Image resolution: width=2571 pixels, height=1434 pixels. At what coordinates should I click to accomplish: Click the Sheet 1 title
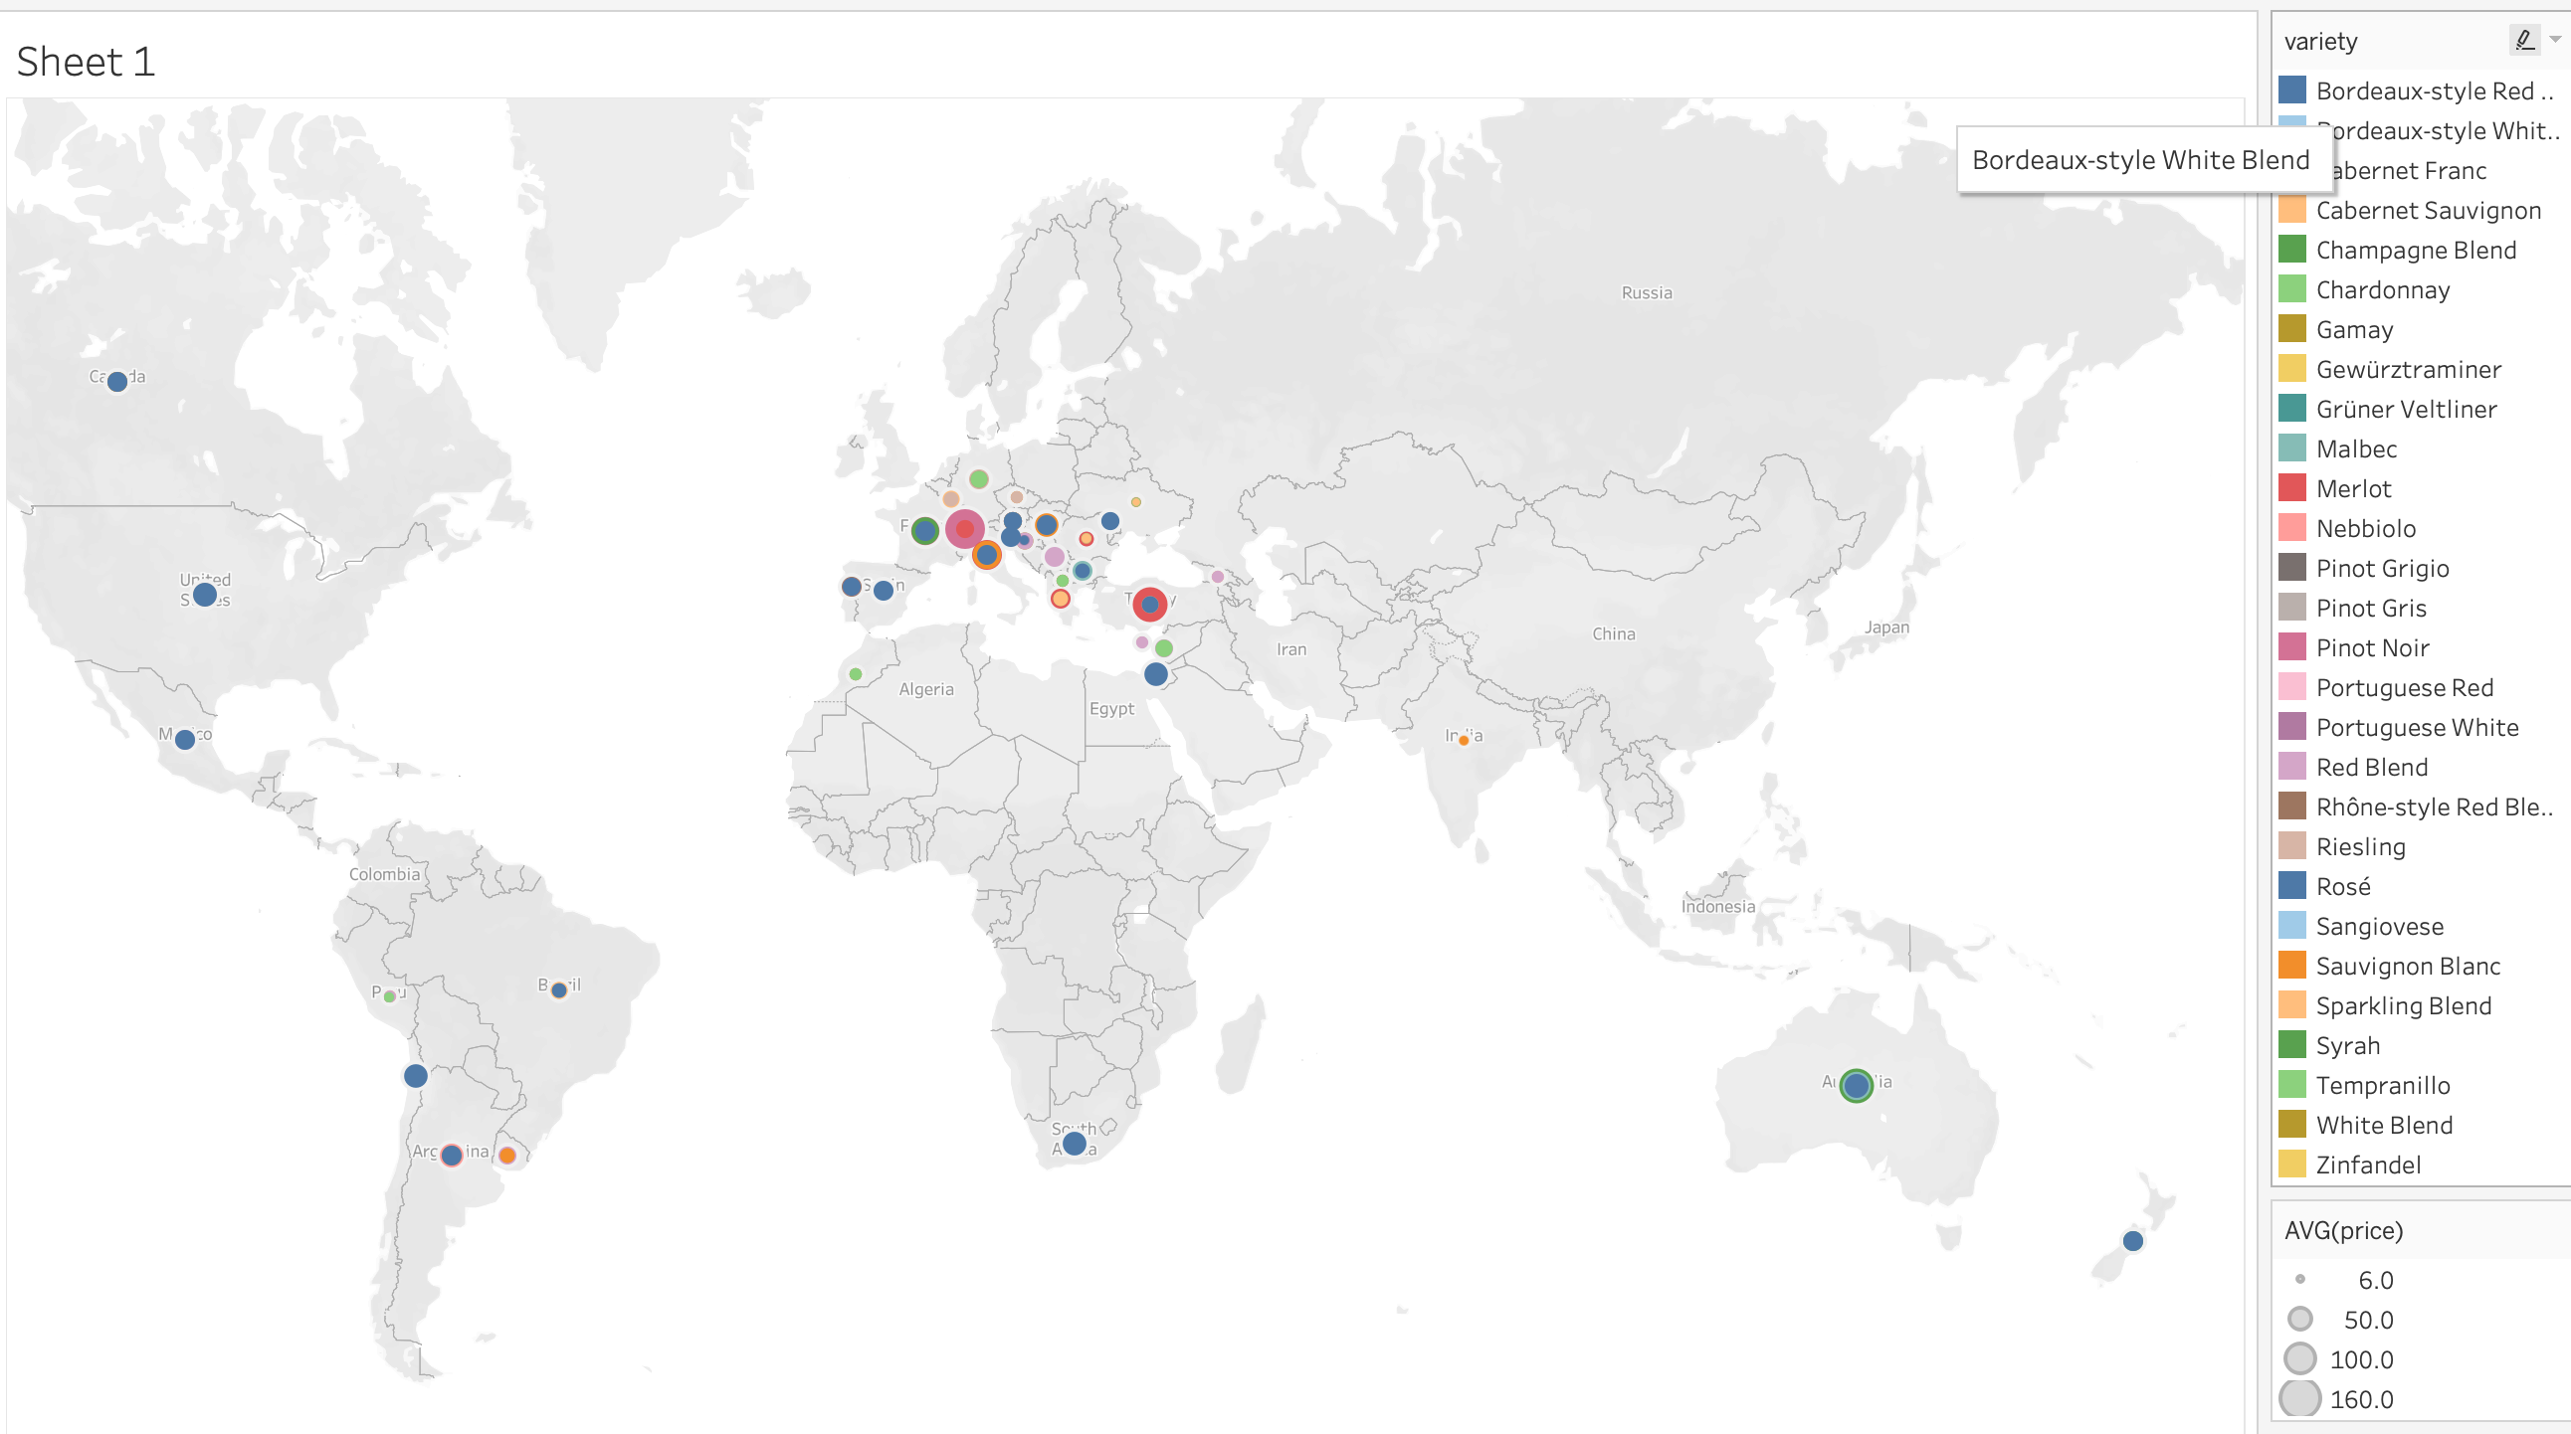(86, 62)
